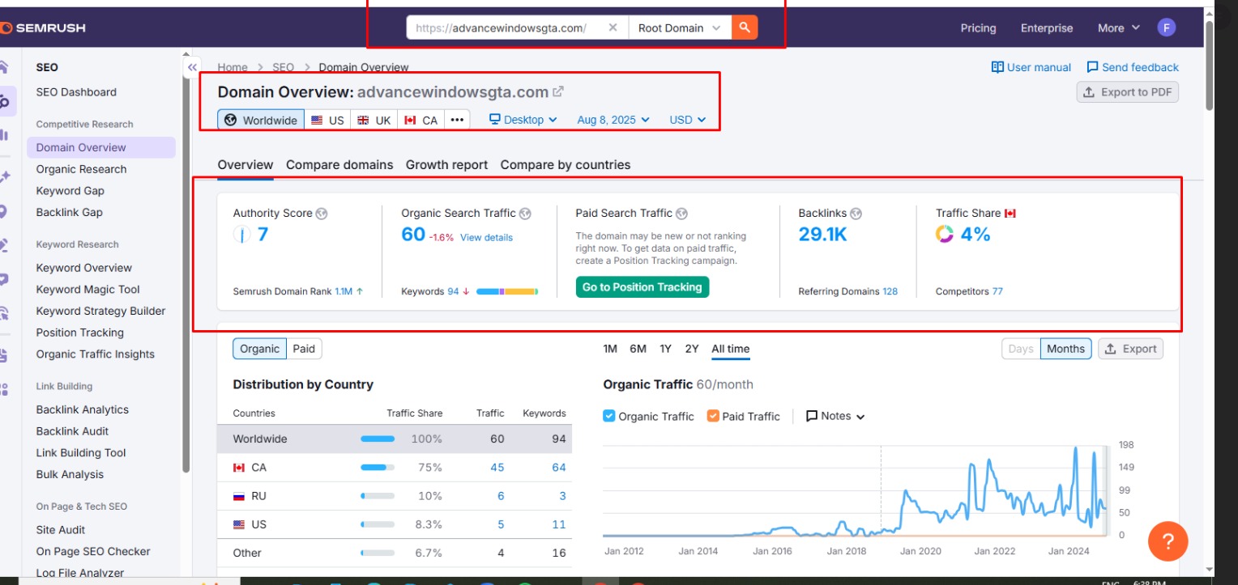This screenshot has width=1238, height=585.
Task: Click the info icon beside Authority Score
Action: [322, 214]
